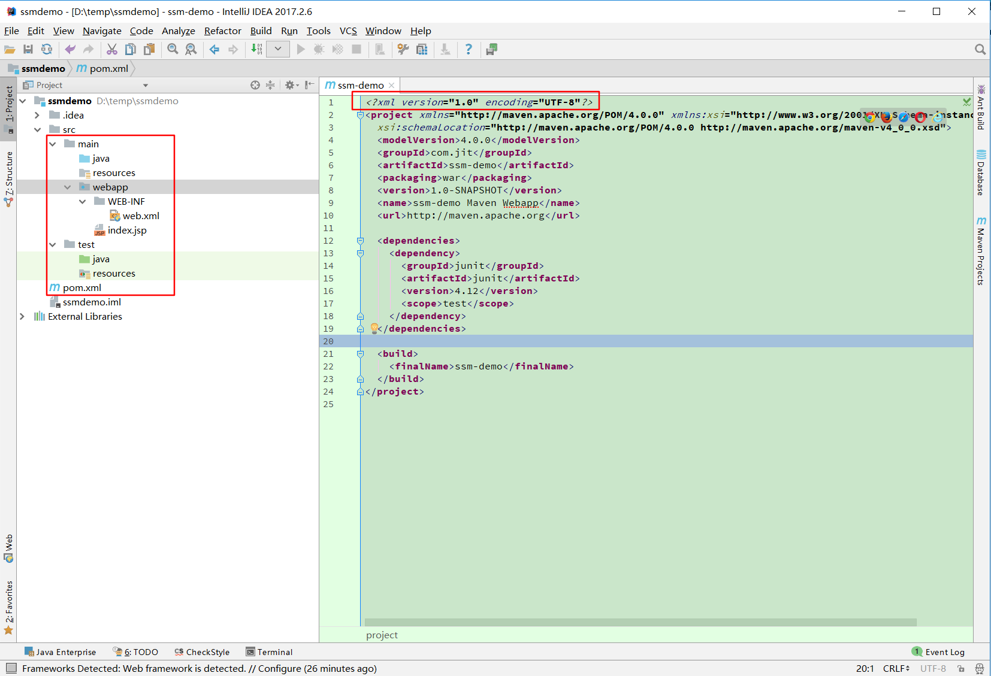The width and height of the screenshot is (991, 676).
Task: Click the Replace magnifier icon
Action: coord(191,50)
